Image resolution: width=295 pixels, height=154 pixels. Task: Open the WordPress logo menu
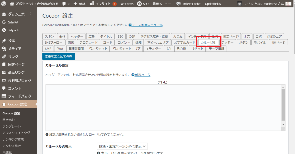click(4, 4)
